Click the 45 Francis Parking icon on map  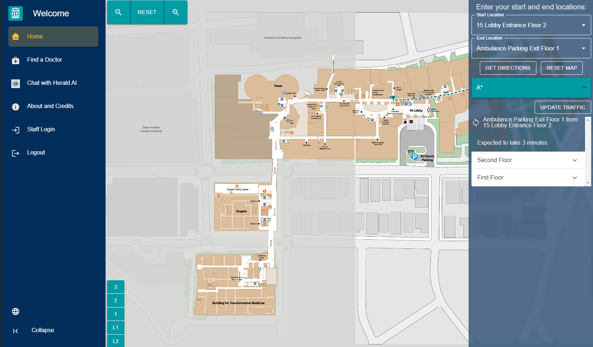(415, 157)
